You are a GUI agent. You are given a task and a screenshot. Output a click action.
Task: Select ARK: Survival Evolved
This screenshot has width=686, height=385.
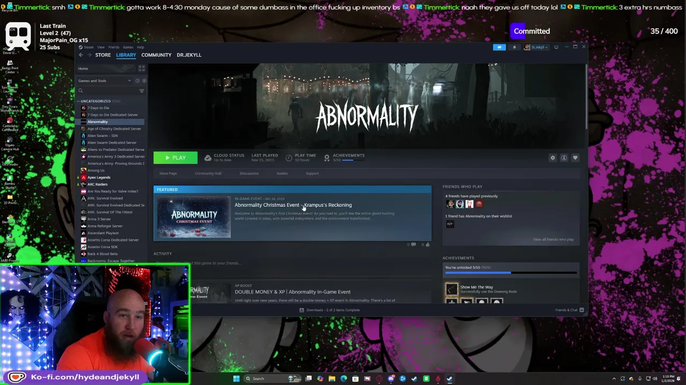[x=105, y=198]
